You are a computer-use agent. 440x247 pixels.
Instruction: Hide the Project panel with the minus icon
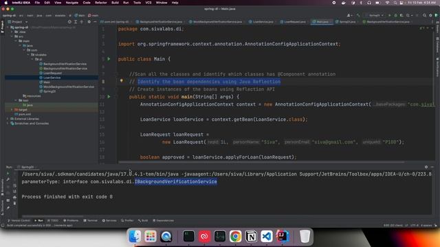(x=95, y=22)
